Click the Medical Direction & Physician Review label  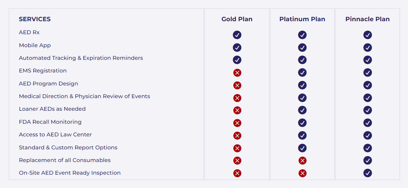pyautogui.click(x=84, y=96)
